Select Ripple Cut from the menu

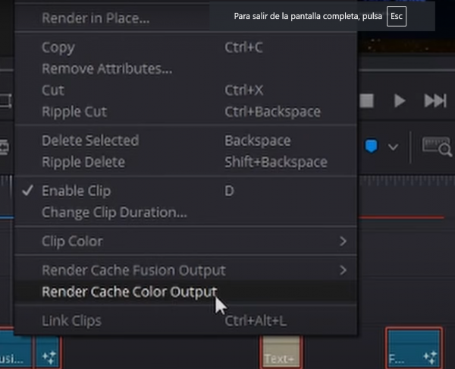(x=74, y=112)
